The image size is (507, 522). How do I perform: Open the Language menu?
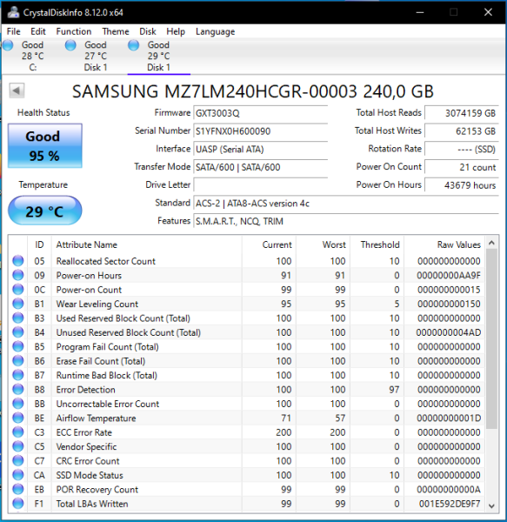pos(216,31)
